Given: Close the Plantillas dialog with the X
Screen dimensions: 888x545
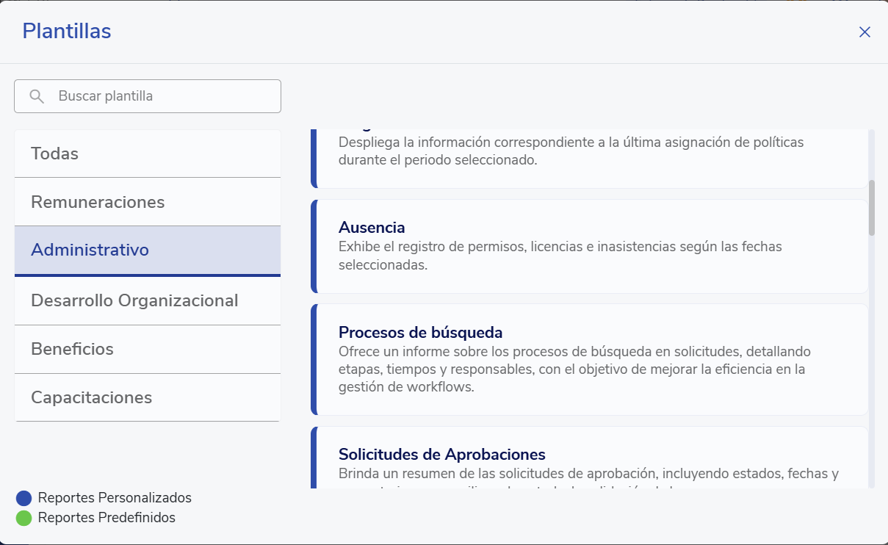Looking at the screenshot, I should [864, 32].
